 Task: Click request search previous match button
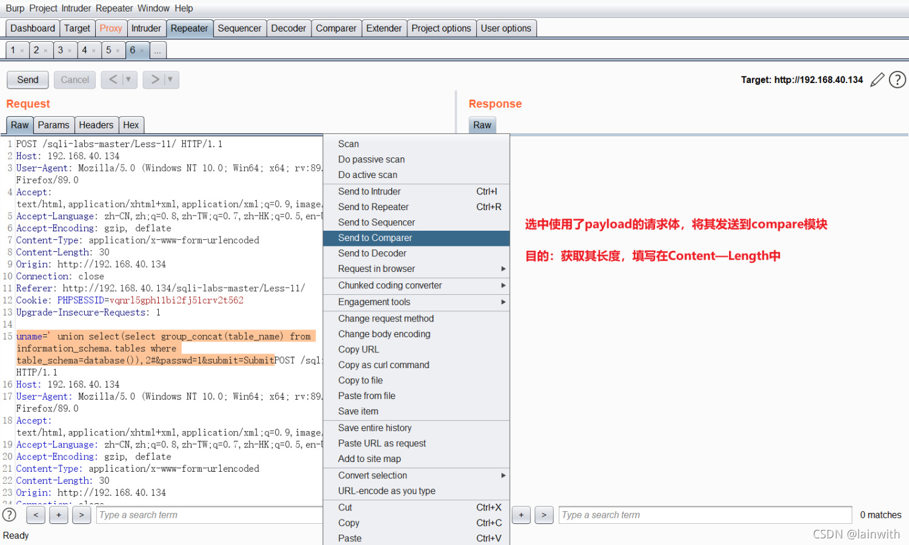click(36, 515)
